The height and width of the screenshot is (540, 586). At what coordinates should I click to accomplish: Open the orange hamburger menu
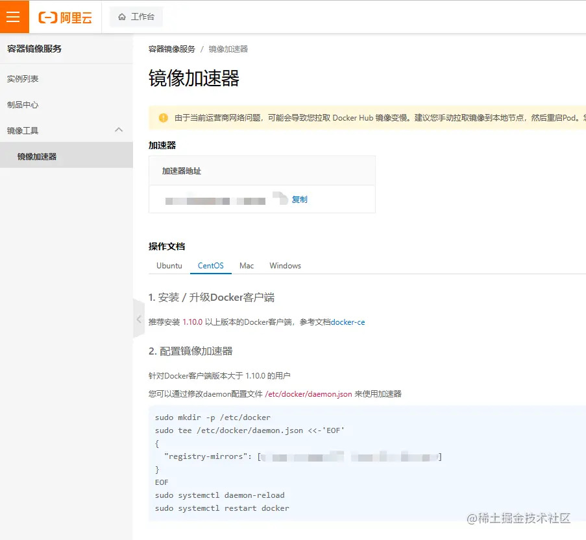coord(14,17)
